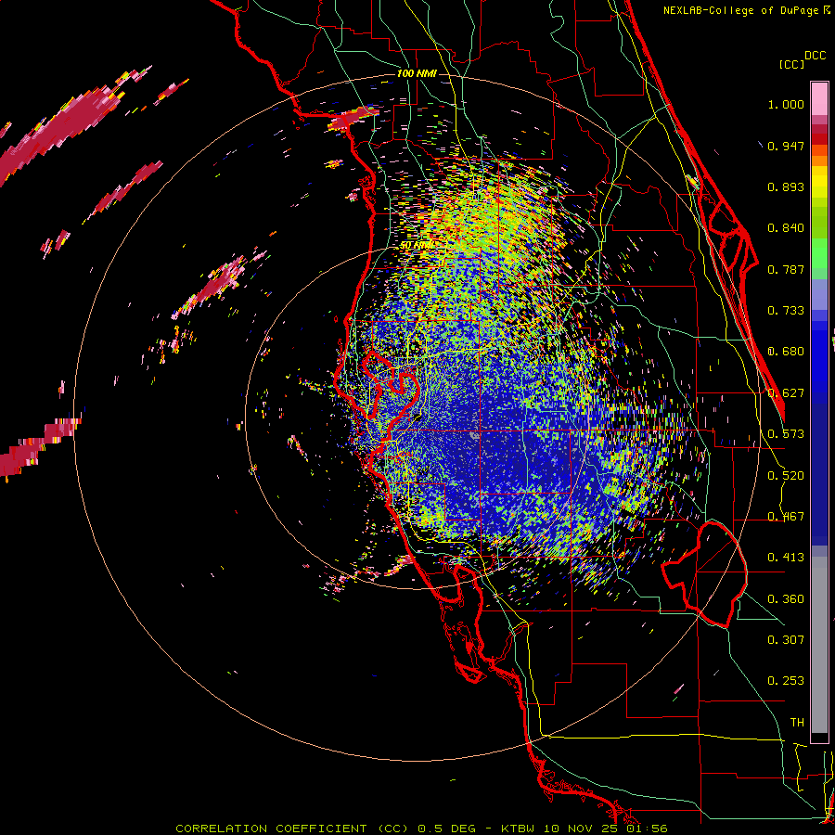This screenshot has width=835, height=835.
Task: Click the NEXLAB-College of DuPage label
Action: [x=740, y=10]
